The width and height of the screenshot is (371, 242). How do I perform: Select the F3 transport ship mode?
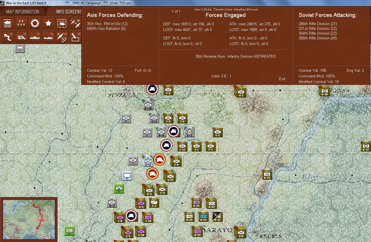point(35,37)
